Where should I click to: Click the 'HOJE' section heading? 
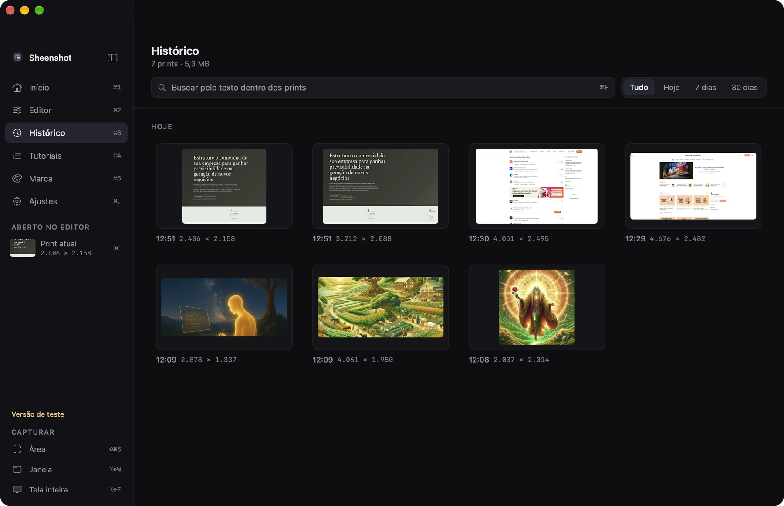click(162, 127)
